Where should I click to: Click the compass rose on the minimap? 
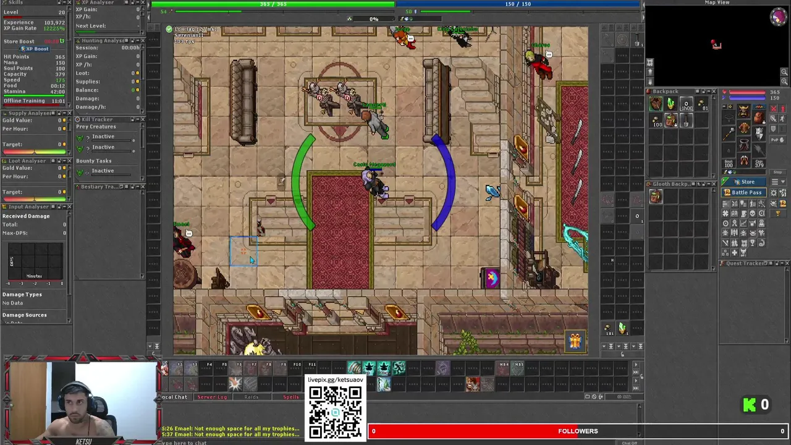pos(779,17)
